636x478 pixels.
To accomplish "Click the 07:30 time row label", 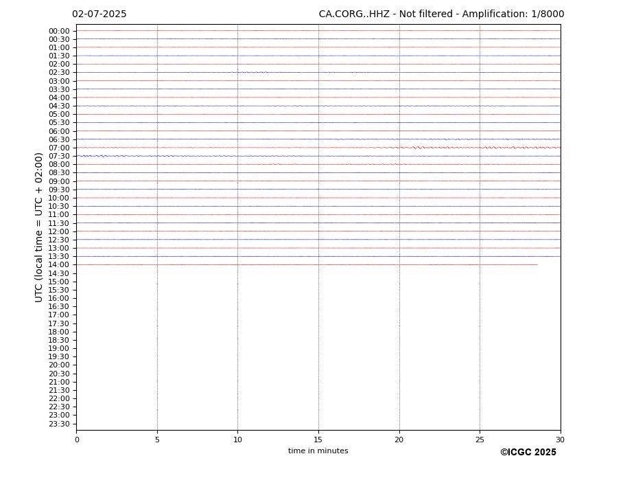I will (59, 157).
